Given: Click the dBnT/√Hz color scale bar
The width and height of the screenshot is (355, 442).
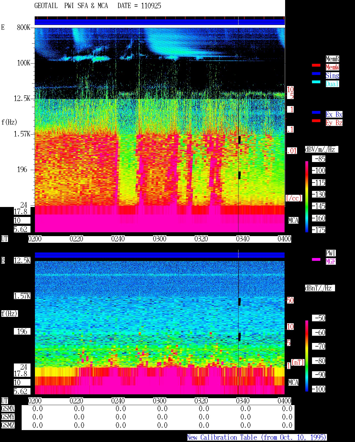Looking at the screenshot, I should pyautogui.click(x=307, y=356).
